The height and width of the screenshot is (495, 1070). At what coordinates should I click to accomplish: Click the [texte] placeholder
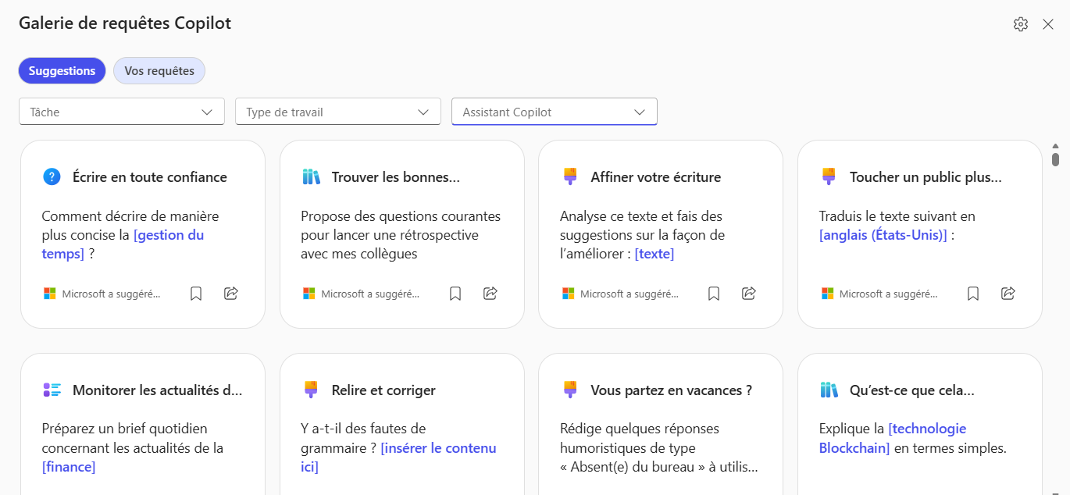tap(654, 254)
